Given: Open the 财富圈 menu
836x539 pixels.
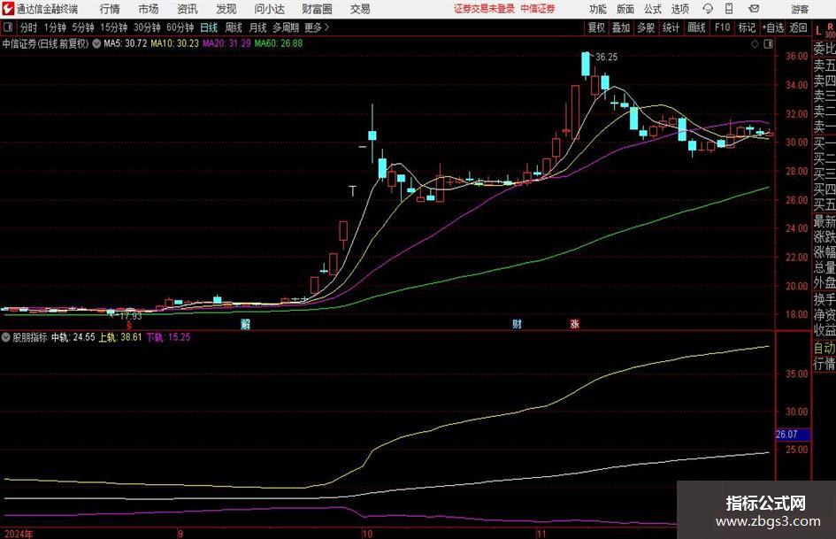Looking at the screenshot, I should (x=317, y=9).
